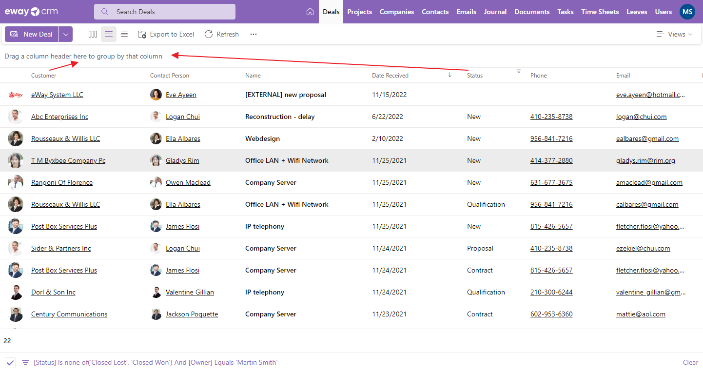
Task: Clear the active filter
Action: [x=690, y=362]
